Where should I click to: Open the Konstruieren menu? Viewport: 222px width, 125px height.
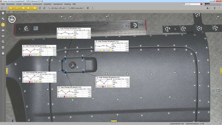click(37, 4)
